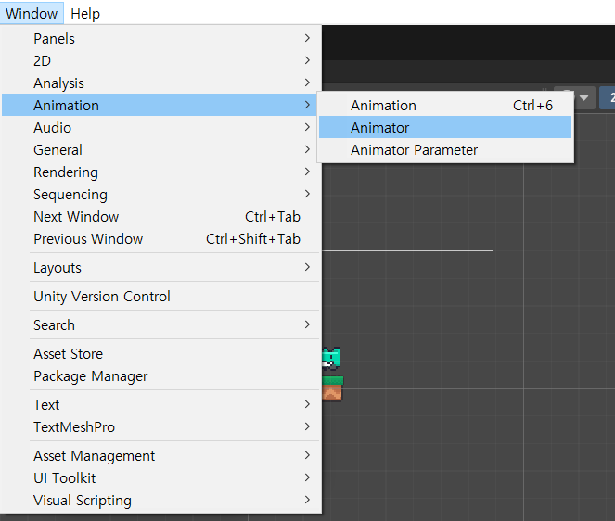This screenshot has height=521, width=615.
Task: Open the Help menu
Action: (x=85, y=13)
